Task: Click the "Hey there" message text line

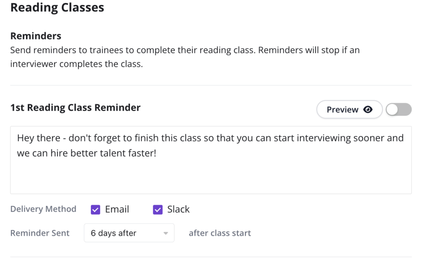Action: 210,138
